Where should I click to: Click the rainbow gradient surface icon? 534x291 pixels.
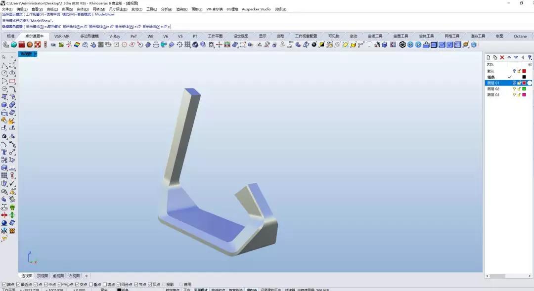(x=77, y=44)
